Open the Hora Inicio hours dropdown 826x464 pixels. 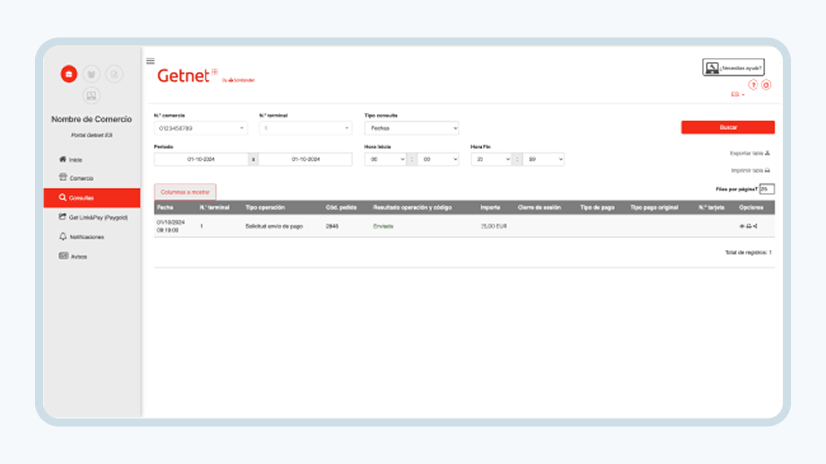(x=385, y=159)
